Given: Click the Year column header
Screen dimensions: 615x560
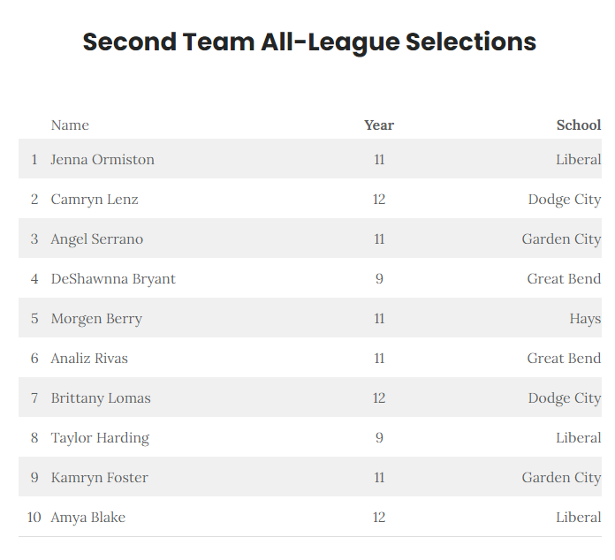Looking at the screenshot, I should 379,125.
